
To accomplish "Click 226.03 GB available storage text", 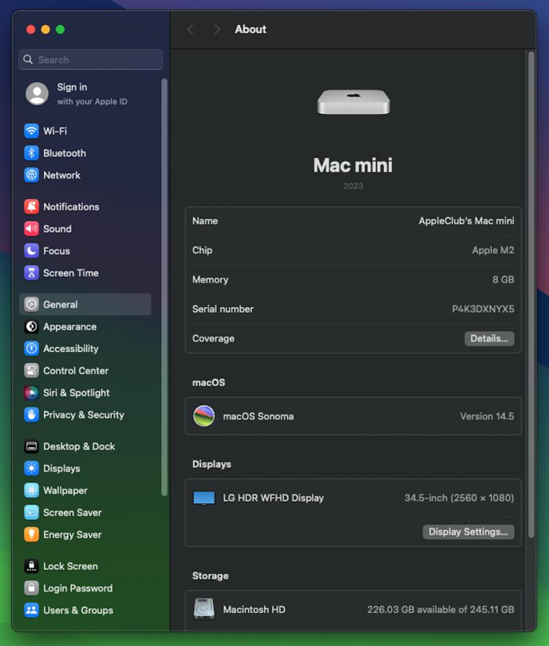I will pyautogui.click(x=441, y=610).
